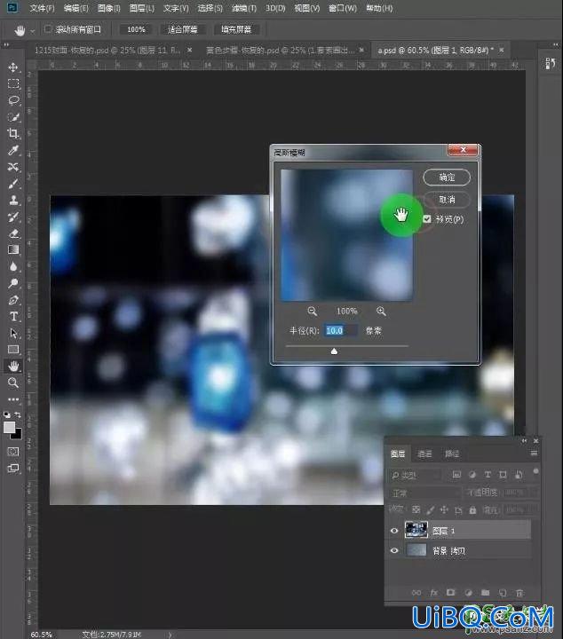Click the 确定 button in blur dialog
The image size is (563, 639).
click(x=447, y=177)
